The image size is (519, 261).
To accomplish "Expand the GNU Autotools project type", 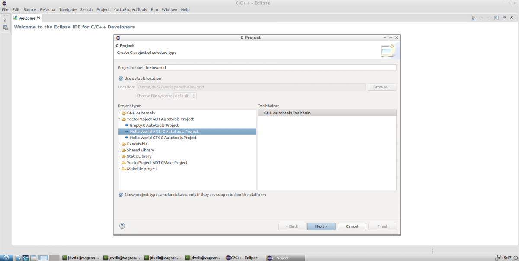I will pyautogui.click(x=119, y=113).
